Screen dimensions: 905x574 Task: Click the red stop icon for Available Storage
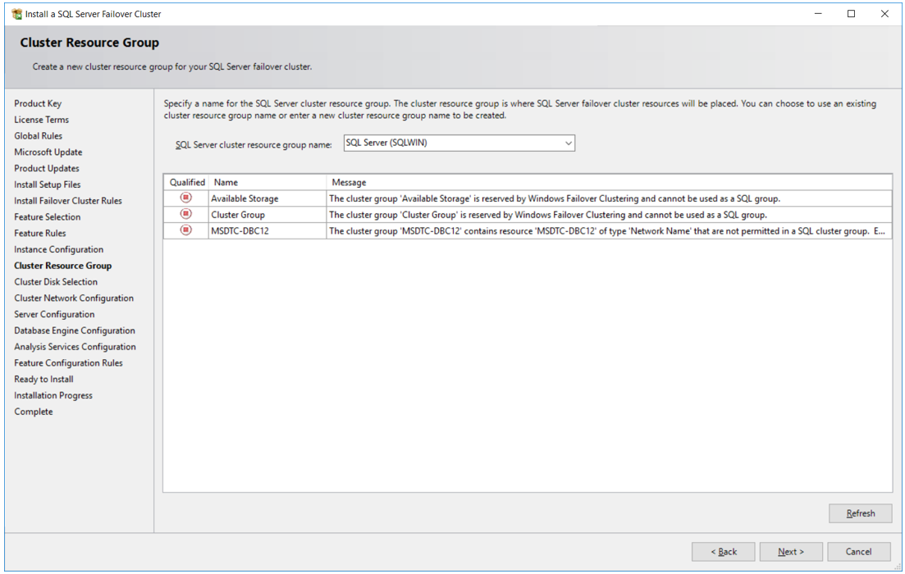(x=186, y=198)
